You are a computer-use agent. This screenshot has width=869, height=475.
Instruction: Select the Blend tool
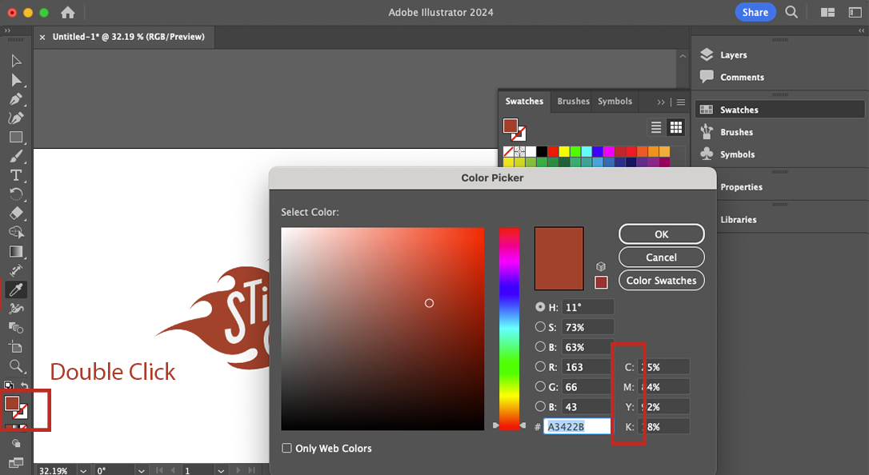click(16, 328)
